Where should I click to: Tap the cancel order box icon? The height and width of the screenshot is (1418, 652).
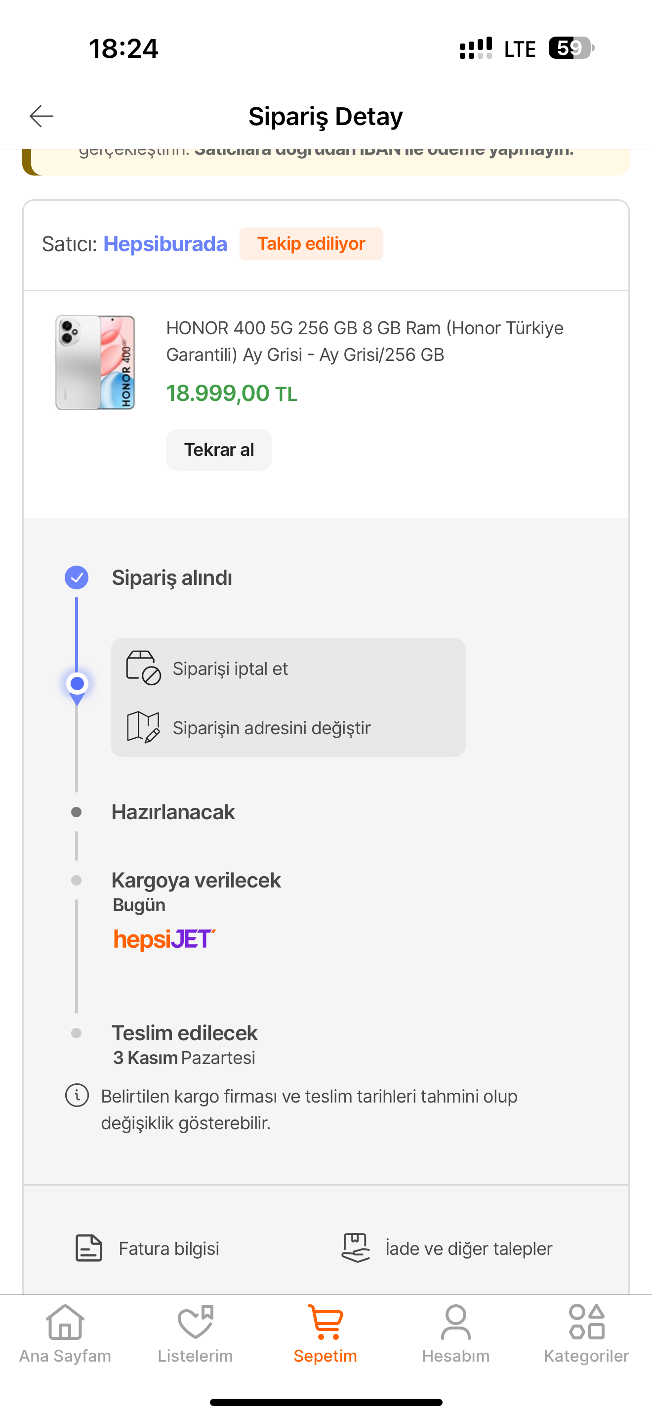pos(143,667)
